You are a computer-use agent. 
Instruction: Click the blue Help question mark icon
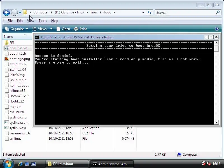pyautogui.click(x=217, y=29)
